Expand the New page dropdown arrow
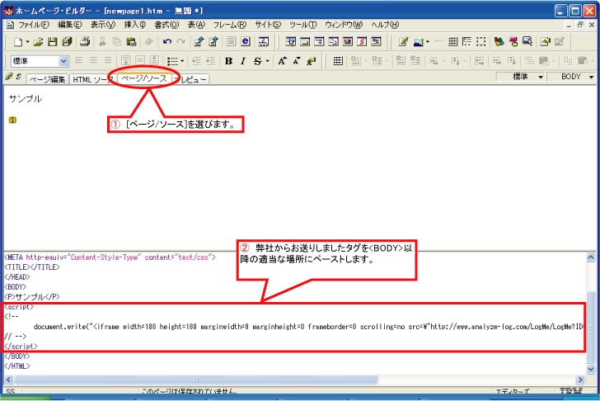The image size is (600, 401). point(27,42)
